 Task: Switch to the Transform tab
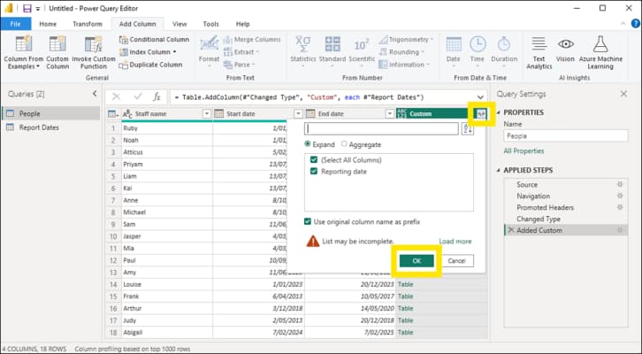[88, 24]
